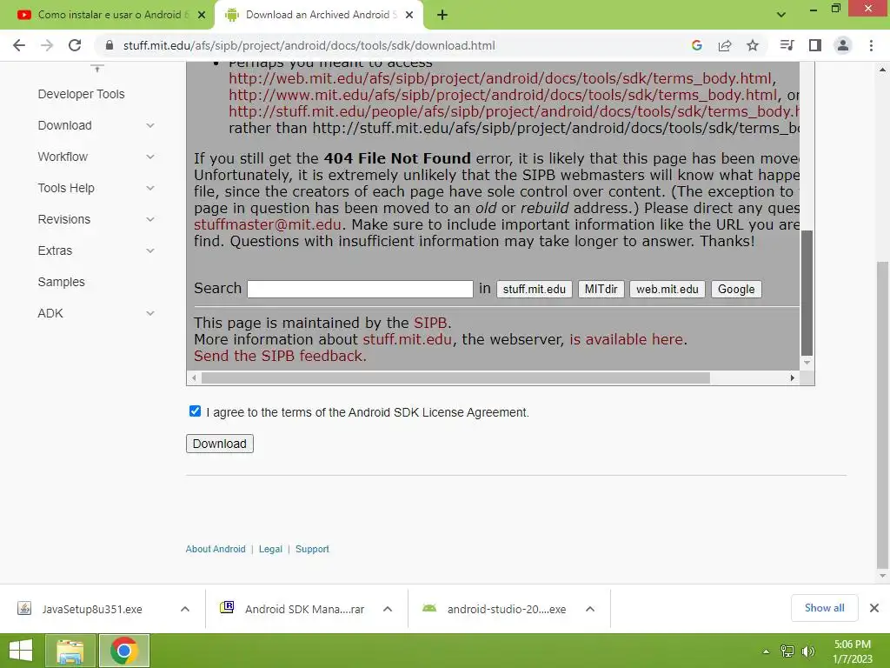This screenshot has height=668, width=890.
Task: Open options chevron for android-studio download
Action: pyautogui.click(x=590, y=609)
